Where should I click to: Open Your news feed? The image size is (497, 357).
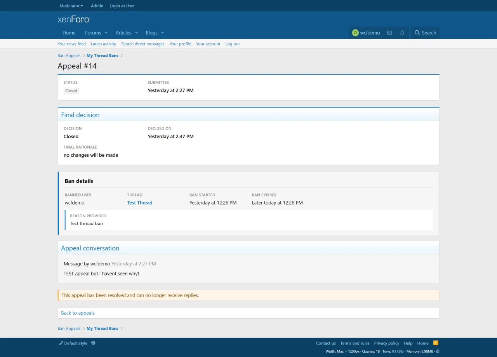coord(71,44)
